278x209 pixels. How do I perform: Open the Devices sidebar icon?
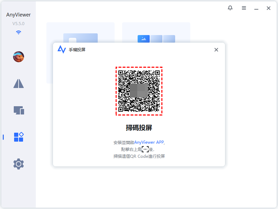point(18,110)
